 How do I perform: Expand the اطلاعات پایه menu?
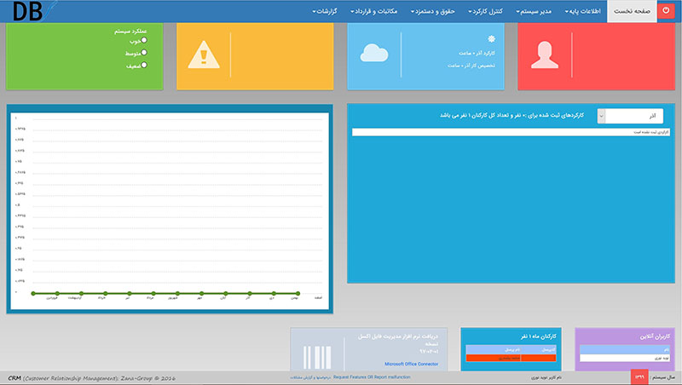click(x=582, y=11)
